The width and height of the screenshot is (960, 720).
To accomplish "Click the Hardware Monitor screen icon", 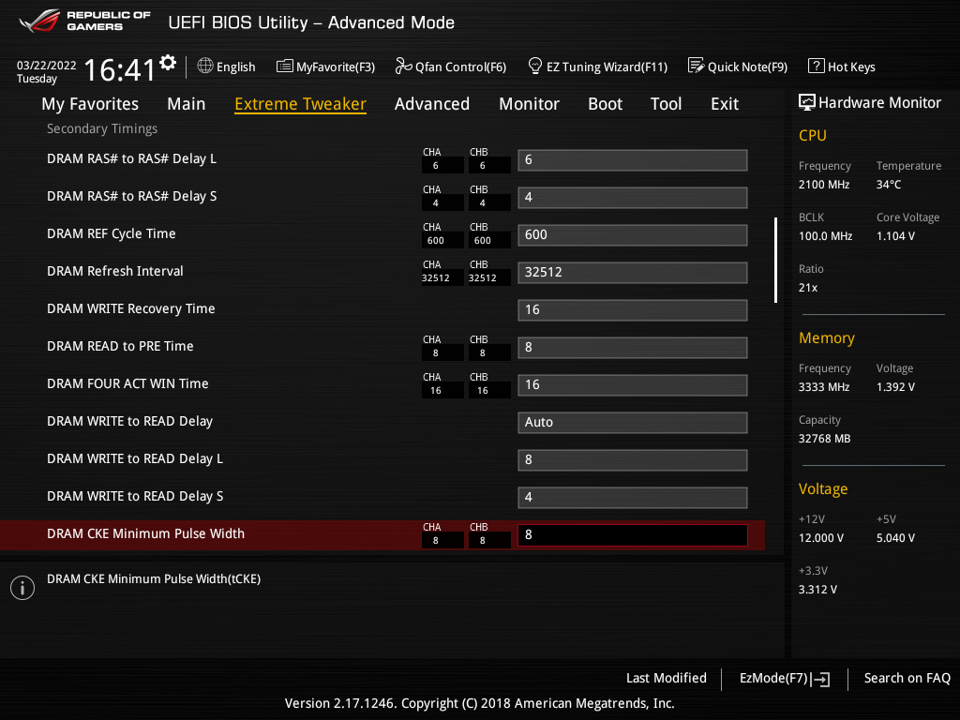I will [x=807, y=102].
